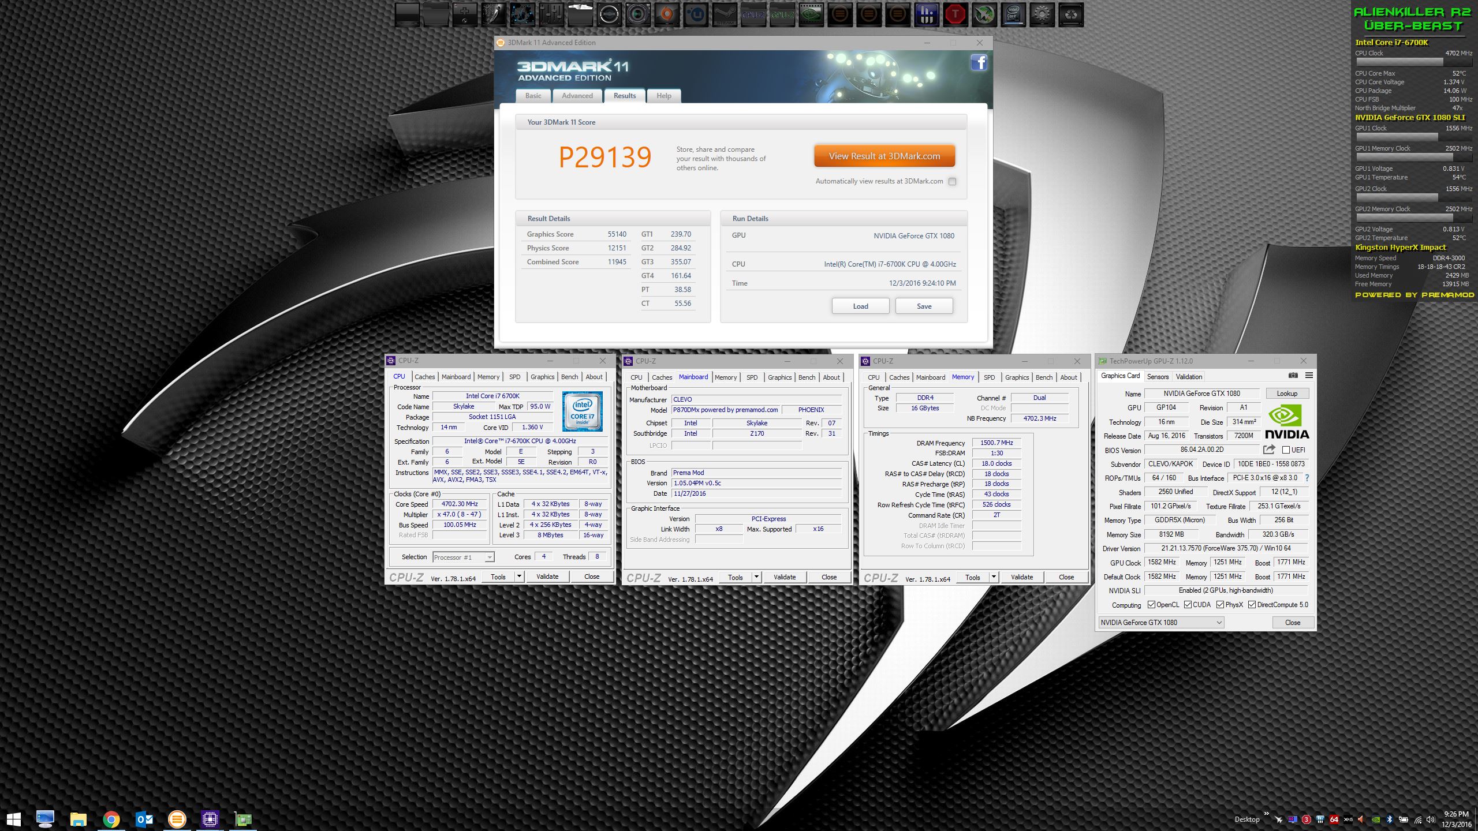Open the Recycle Bin dock icon
This screenshot has width=1478, height=831.
pos(1071,15)
